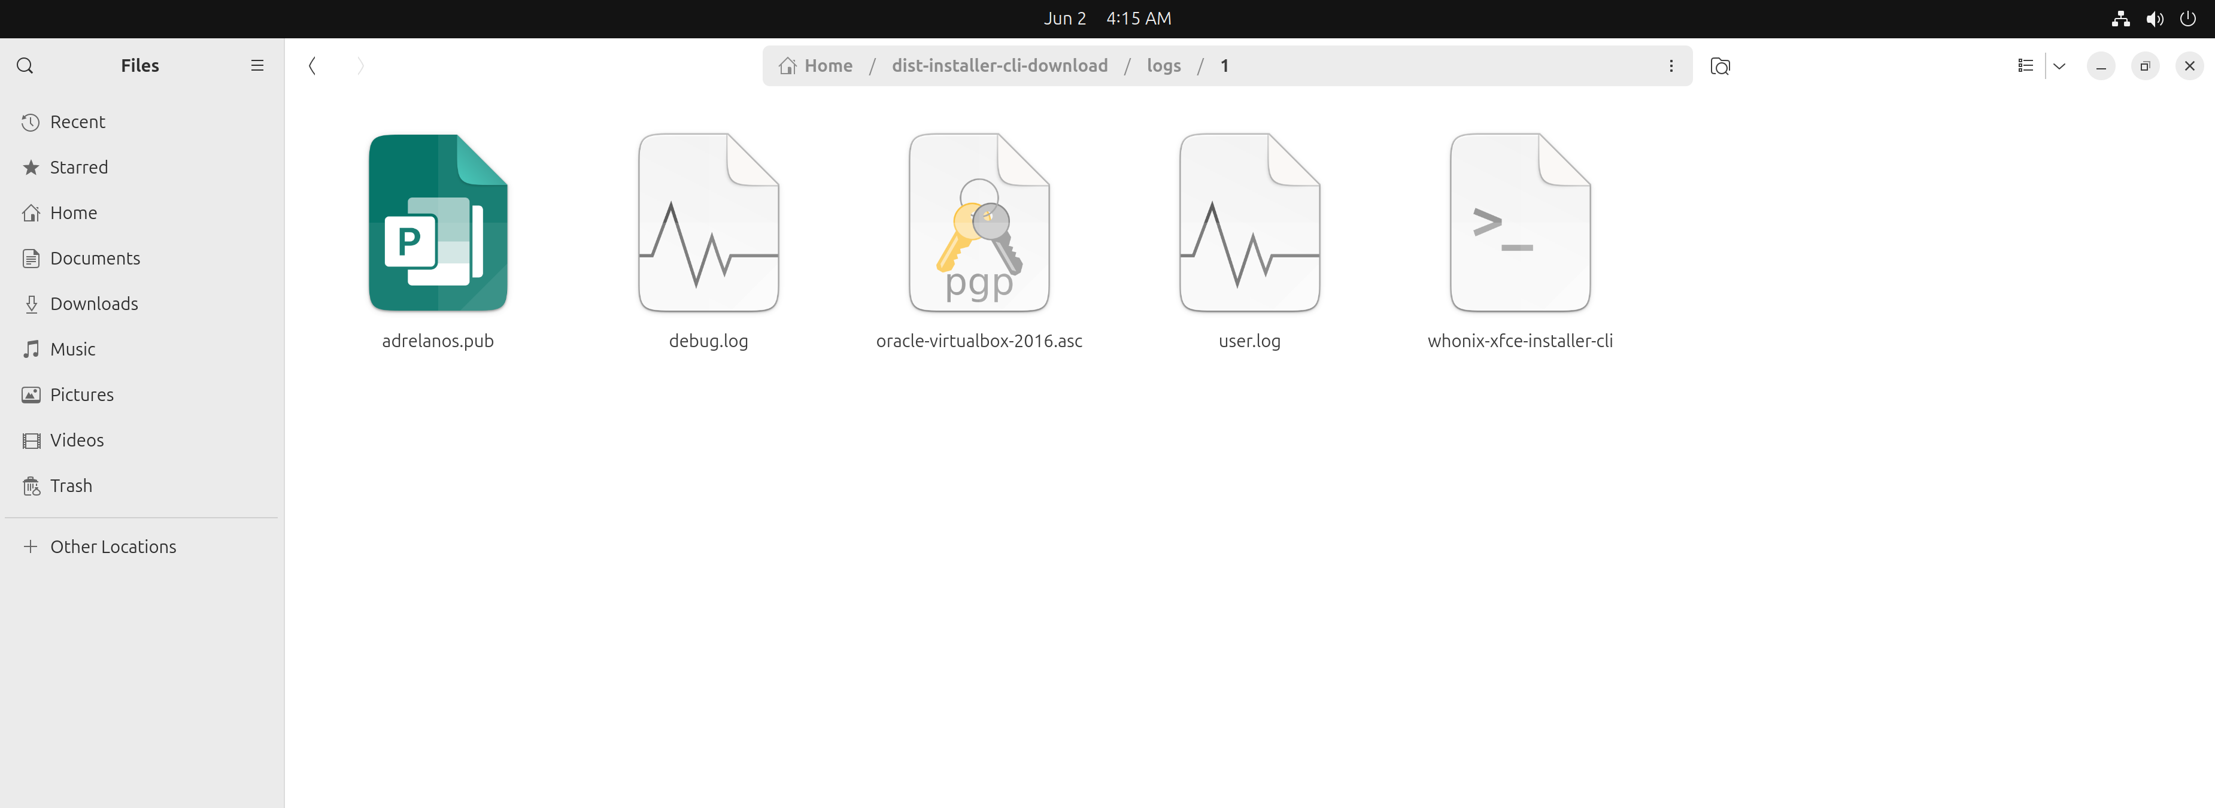The height and width of the screenshot is (808, 2215).
Task: Restore the Files window size
Action: (2144, 65)
